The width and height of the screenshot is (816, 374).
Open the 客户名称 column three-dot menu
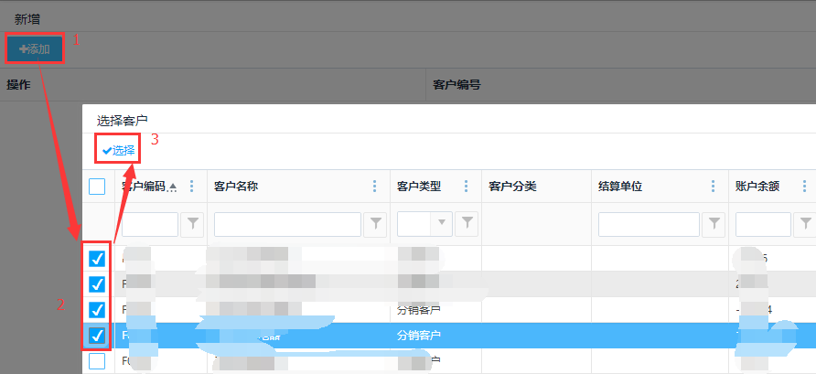[x=375, y=187]
